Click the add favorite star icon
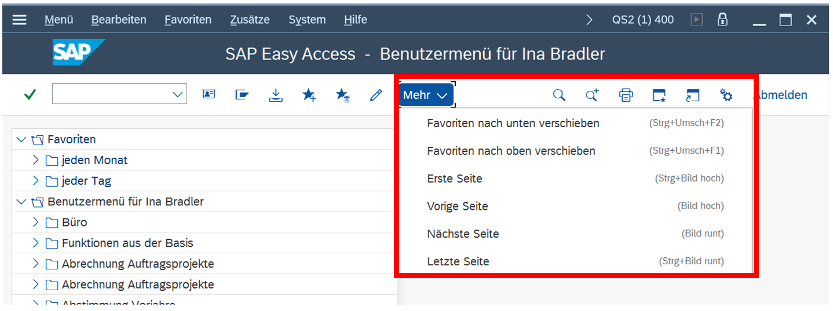 click(309, 95)
